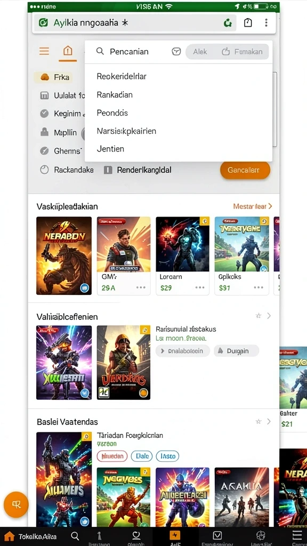
Task: Expand Baslei Vaatendas section chevron
Action: click(269, 421)
